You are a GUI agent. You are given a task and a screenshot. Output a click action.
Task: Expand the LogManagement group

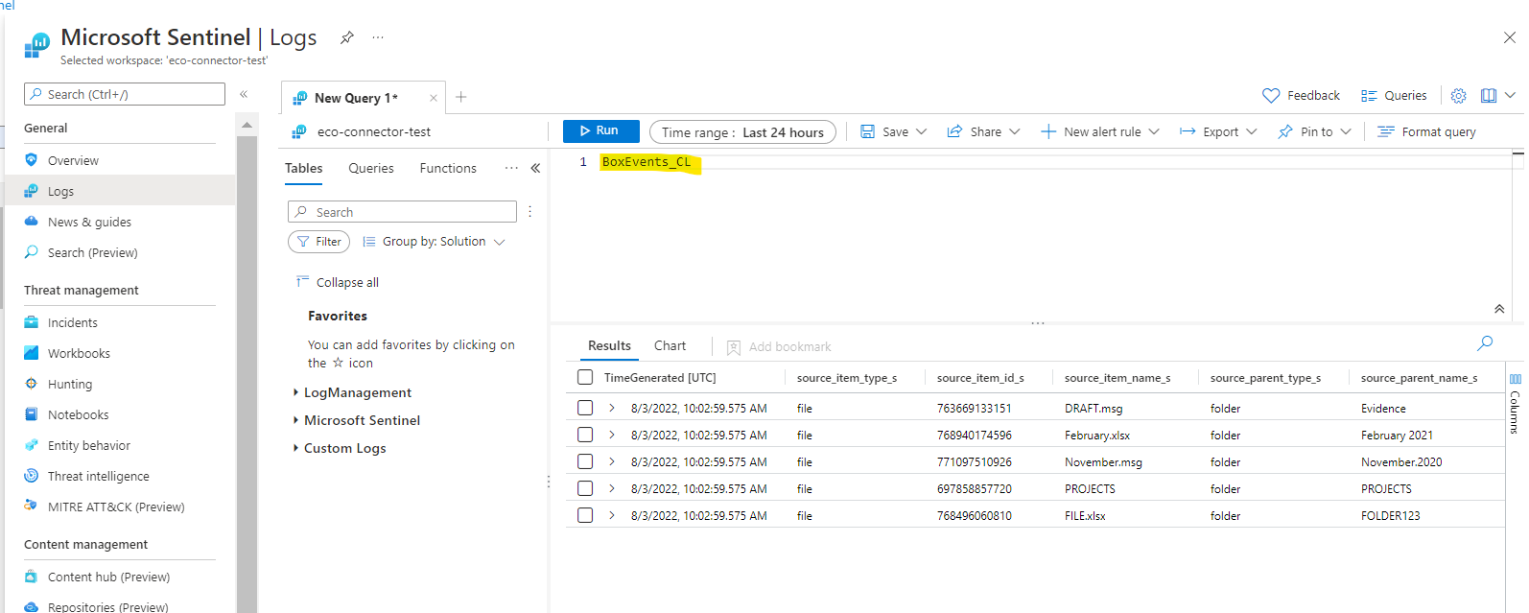353,392
